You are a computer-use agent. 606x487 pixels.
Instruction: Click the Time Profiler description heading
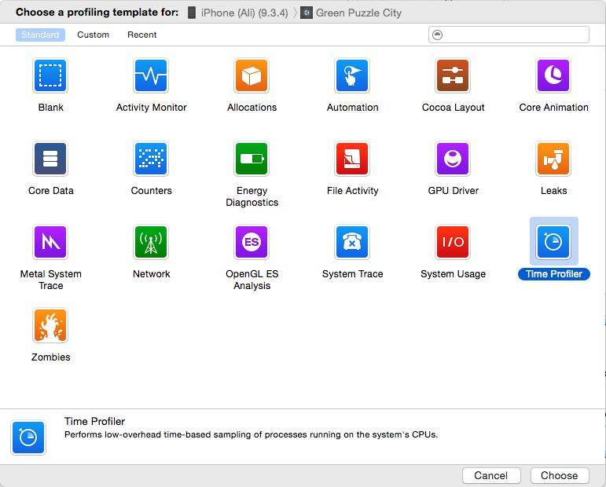pos(94,421)
